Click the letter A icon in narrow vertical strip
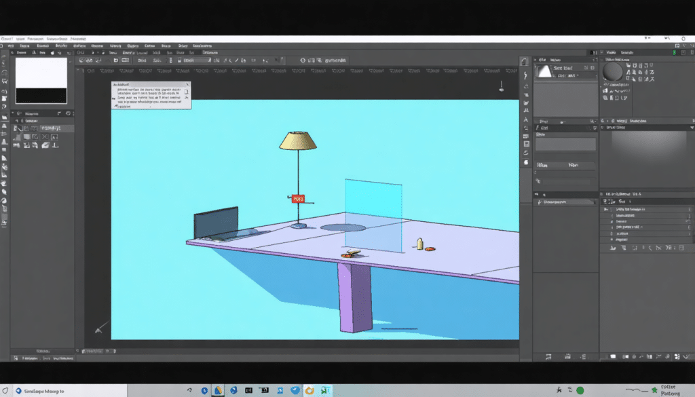Screen dimensions: 695x397 pyautogui.click(x=526, y=119)
